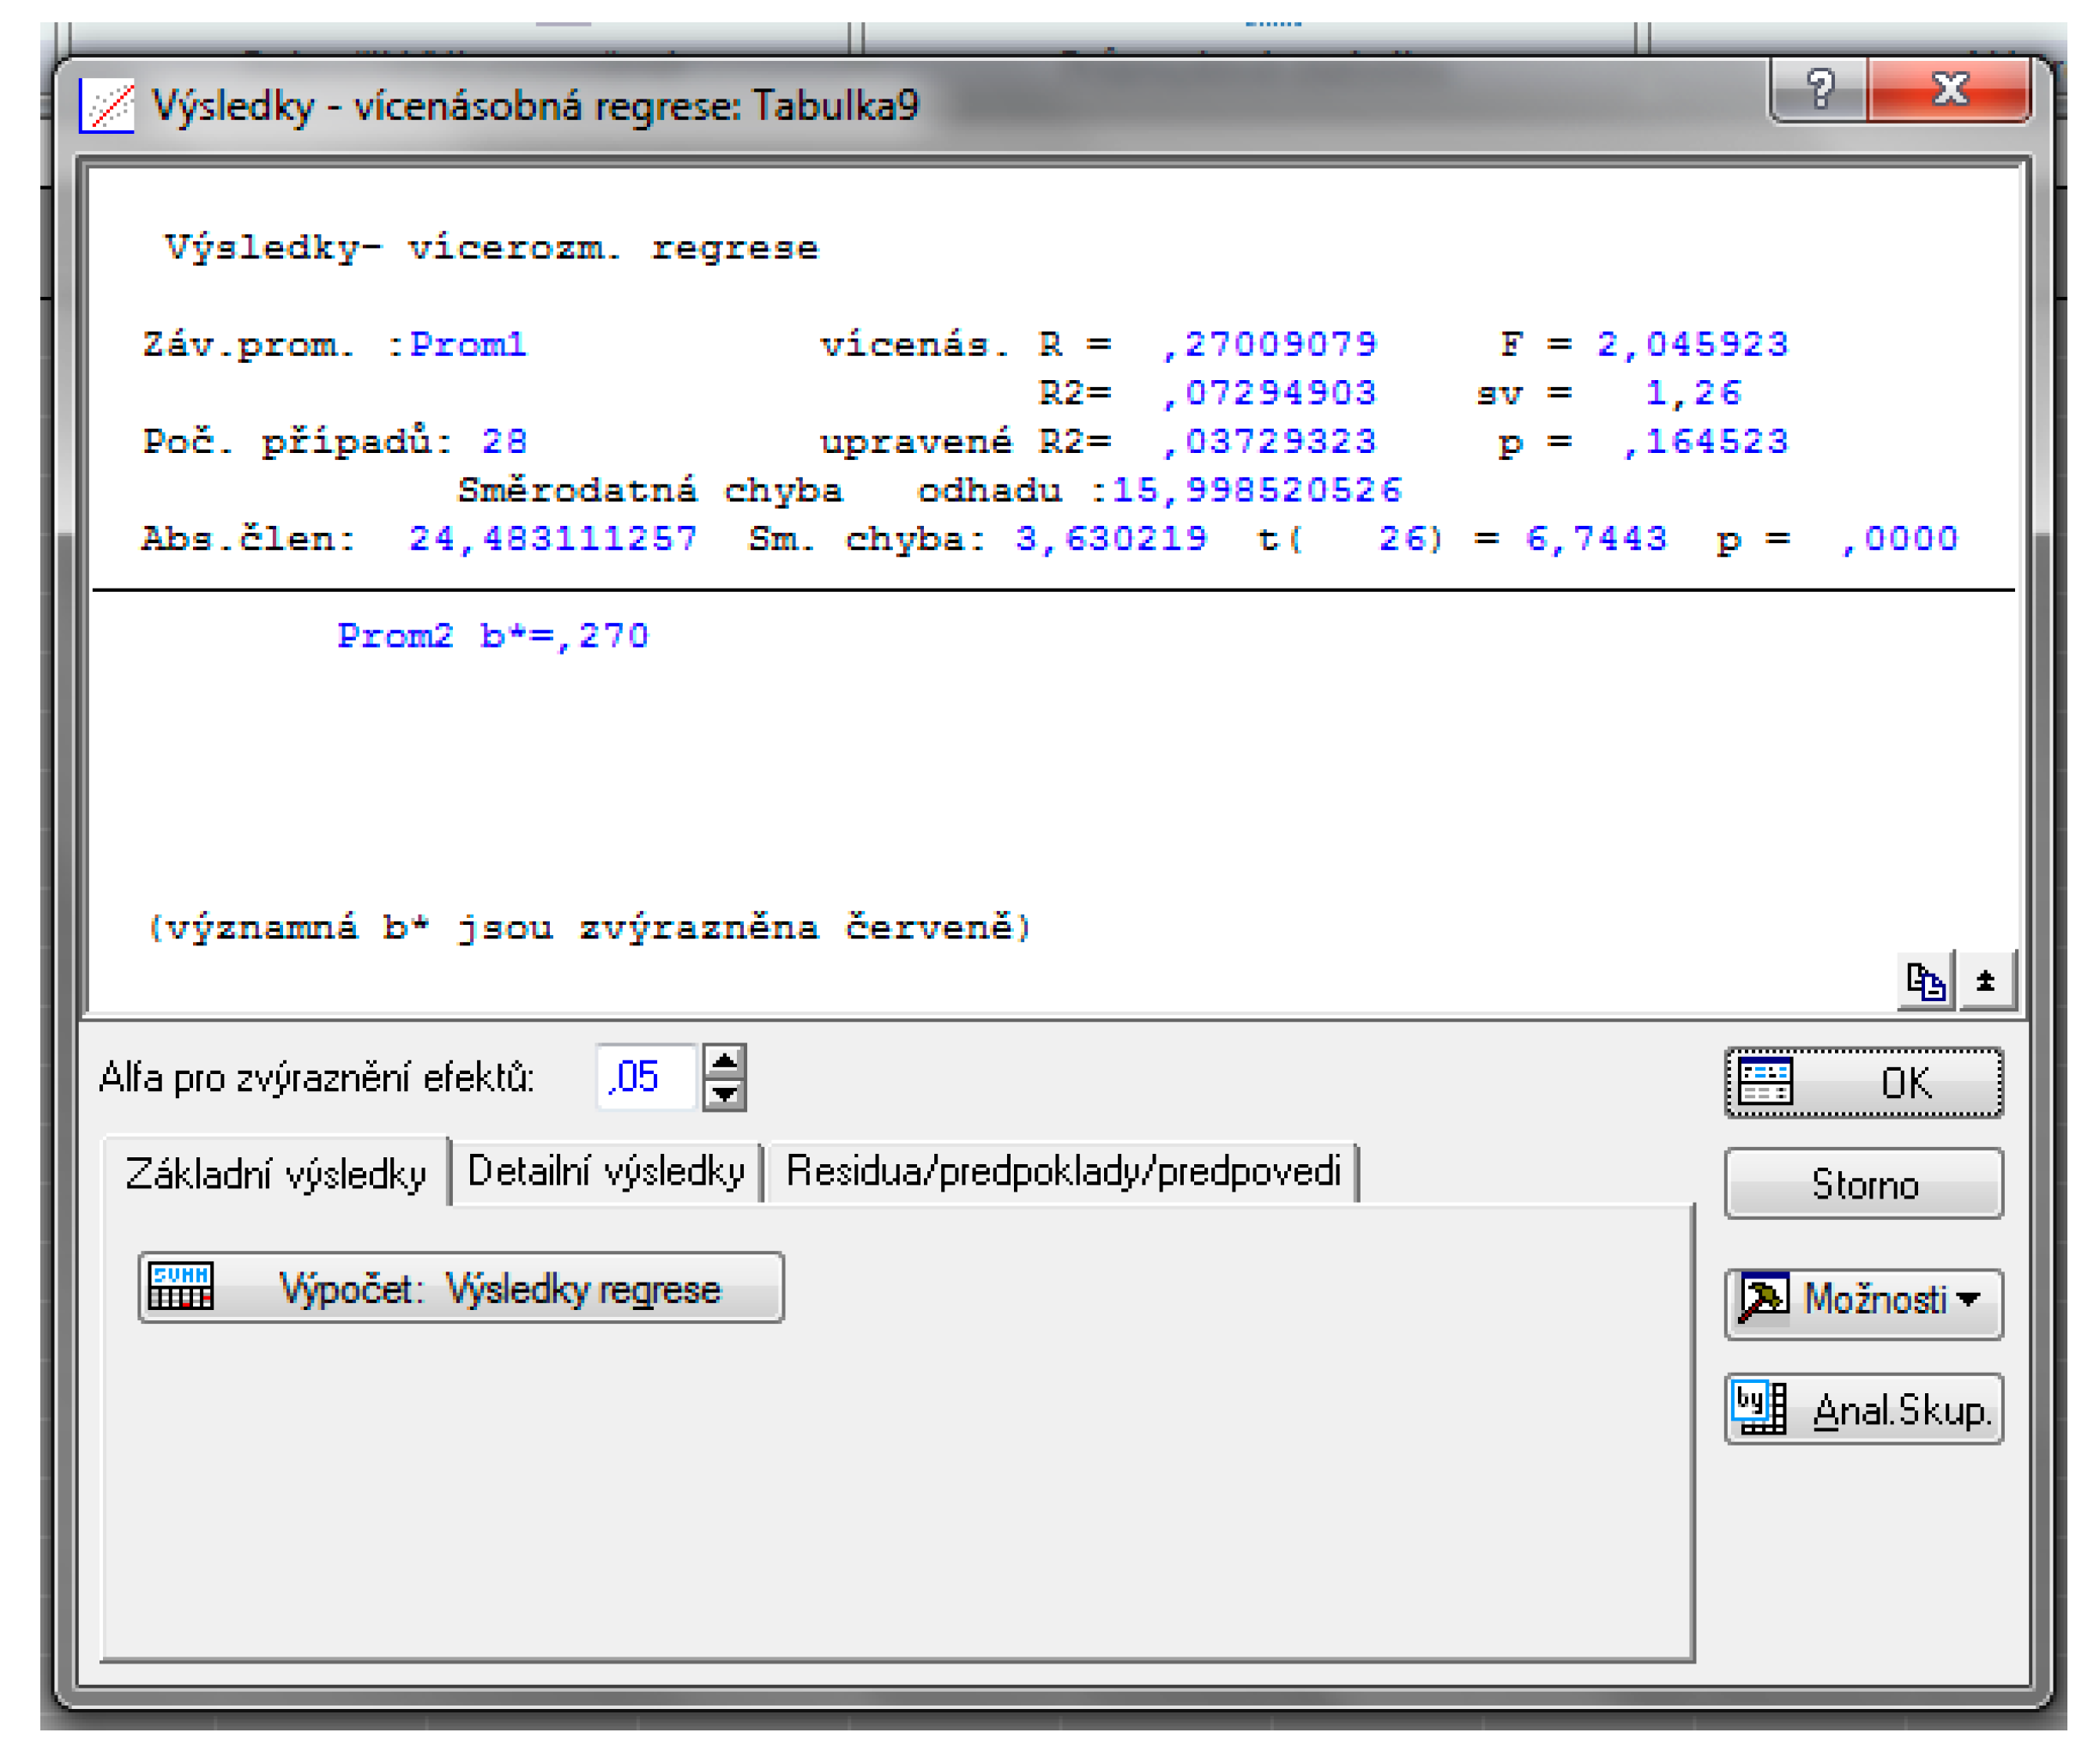The image size is (2100, 1757).
Task: Open Anal.Skup. by-group analysis button
Action: click(1863, 1410)
